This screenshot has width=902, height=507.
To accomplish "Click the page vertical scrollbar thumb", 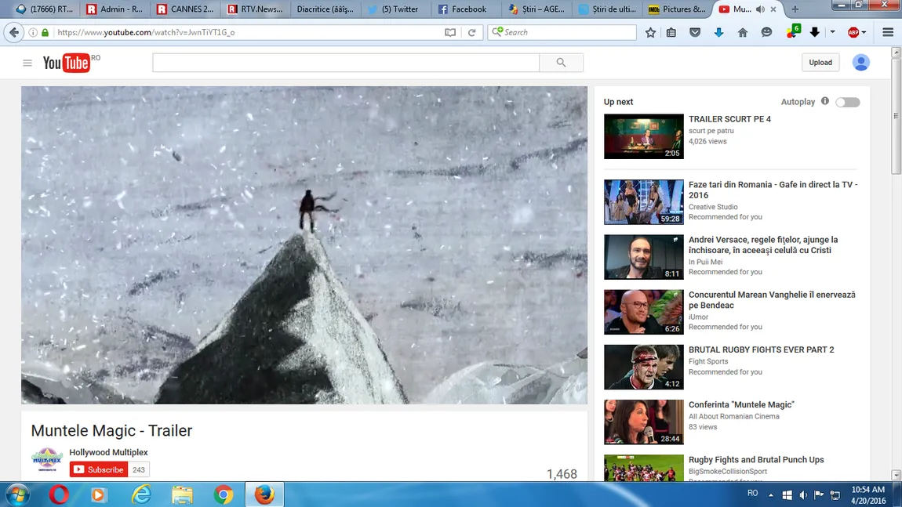I will pyautogui.click(x=896, y=115).
